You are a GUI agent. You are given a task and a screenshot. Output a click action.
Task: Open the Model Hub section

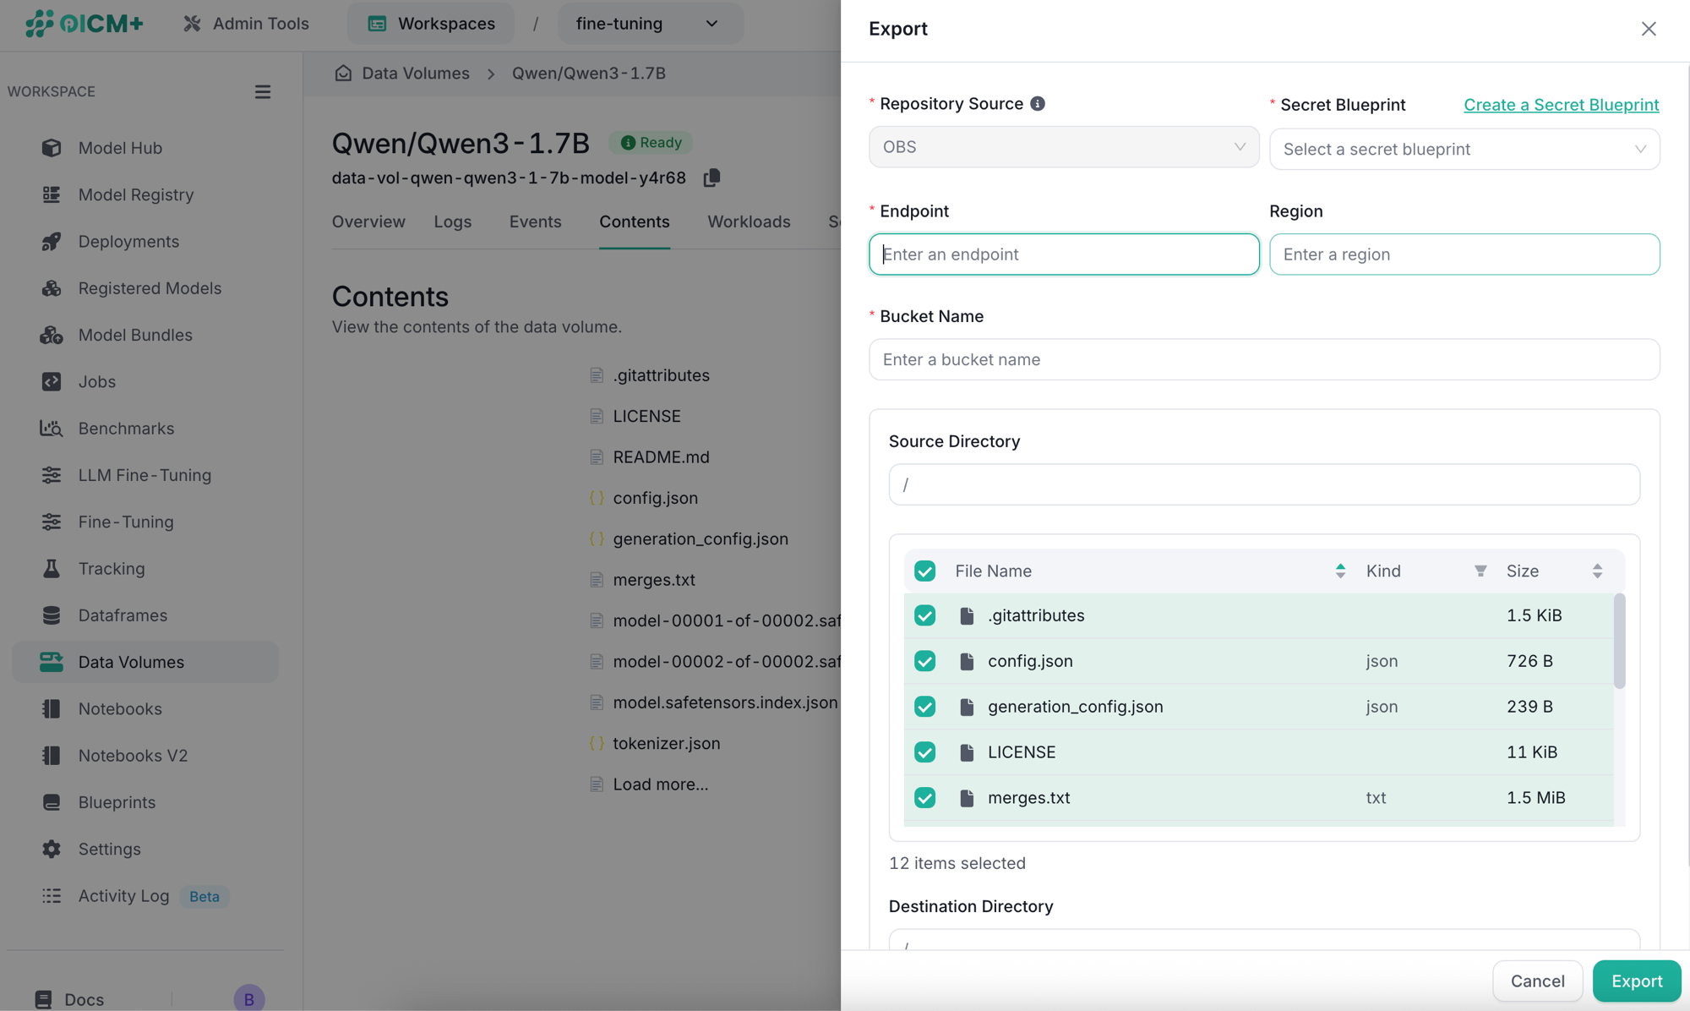[119, 148]
